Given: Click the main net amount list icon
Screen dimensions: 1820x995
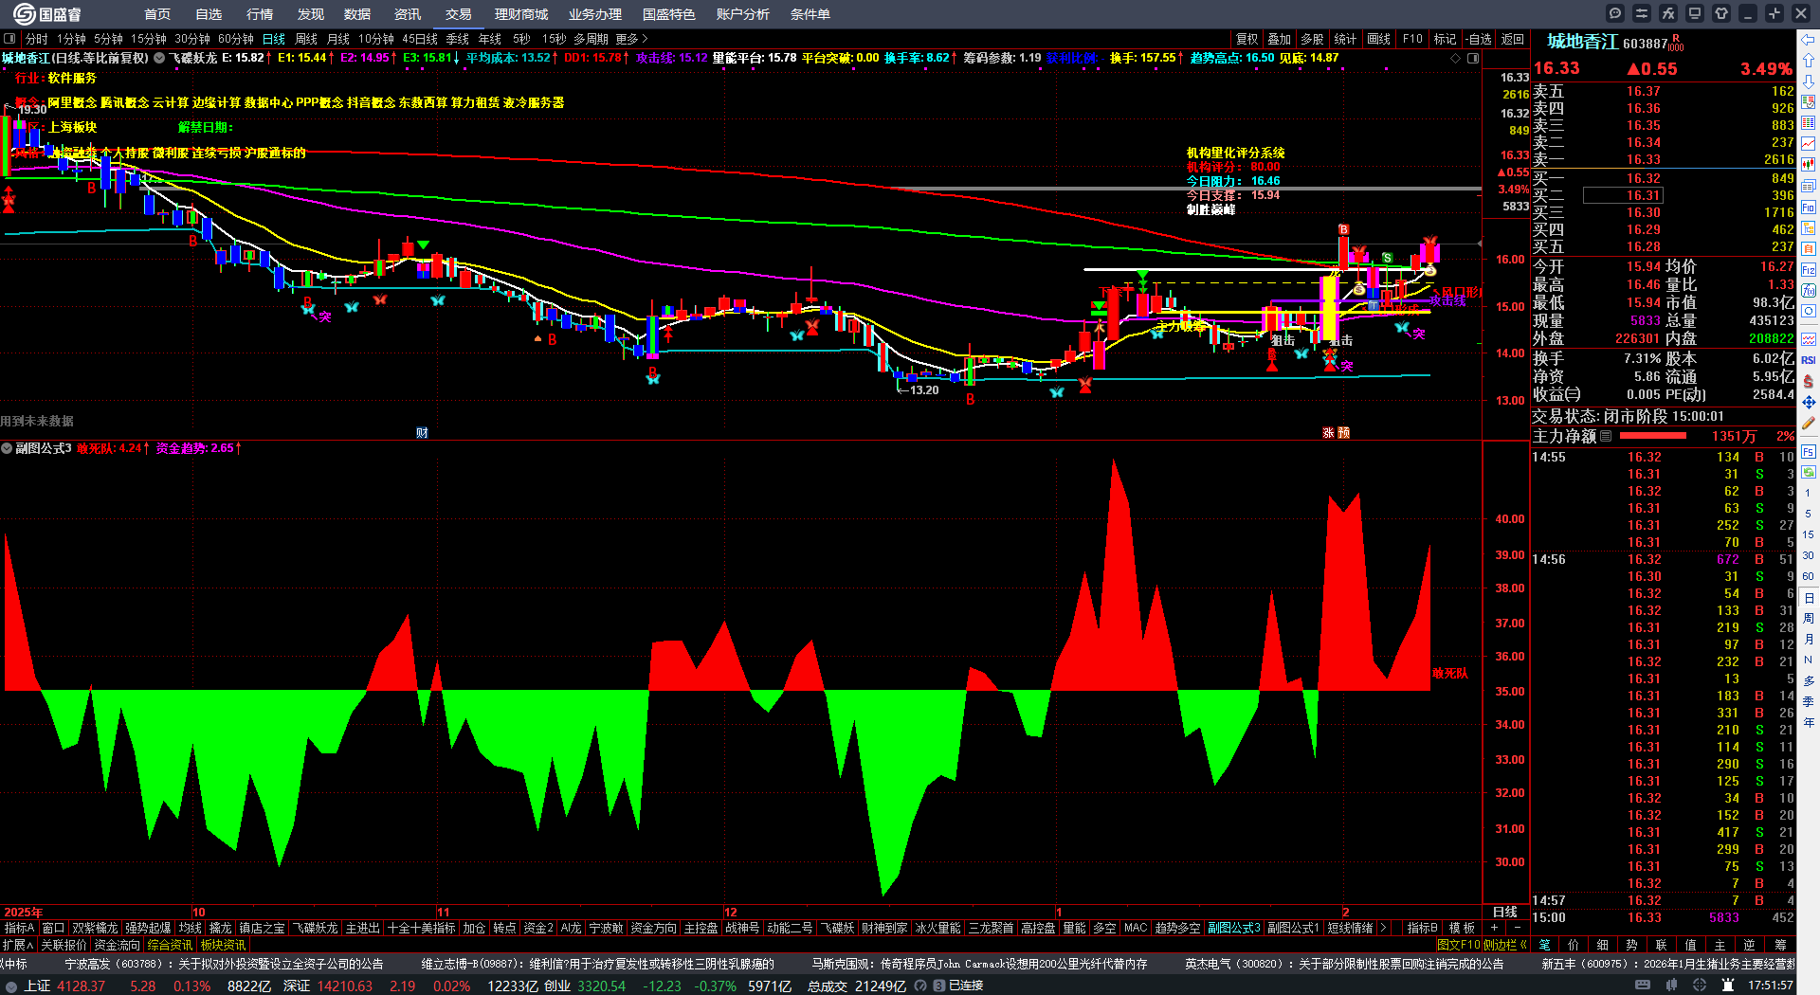Looking at the screenshot, I should click(x=1606, y=436).
